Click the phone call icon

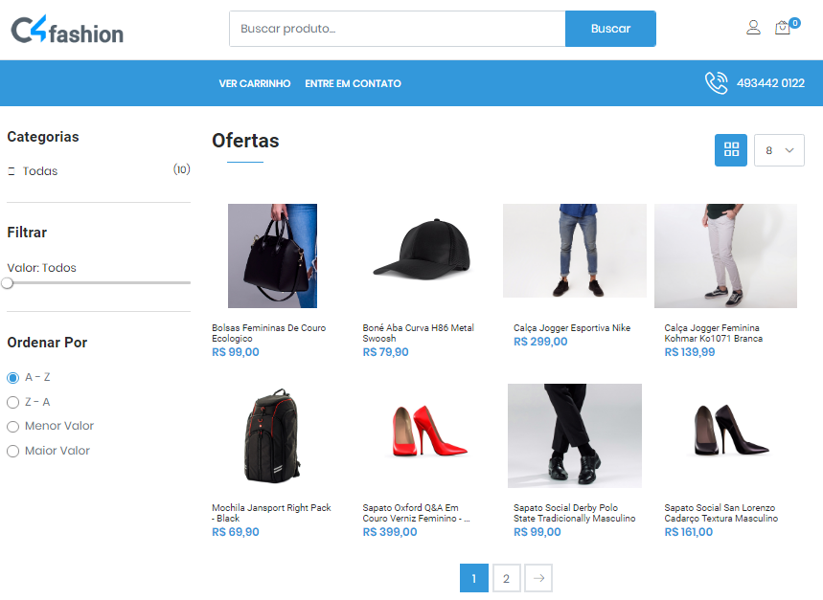[716, 83]
